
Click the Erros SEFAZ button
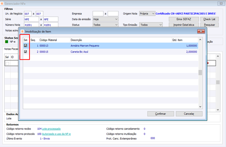click(184, 19)
